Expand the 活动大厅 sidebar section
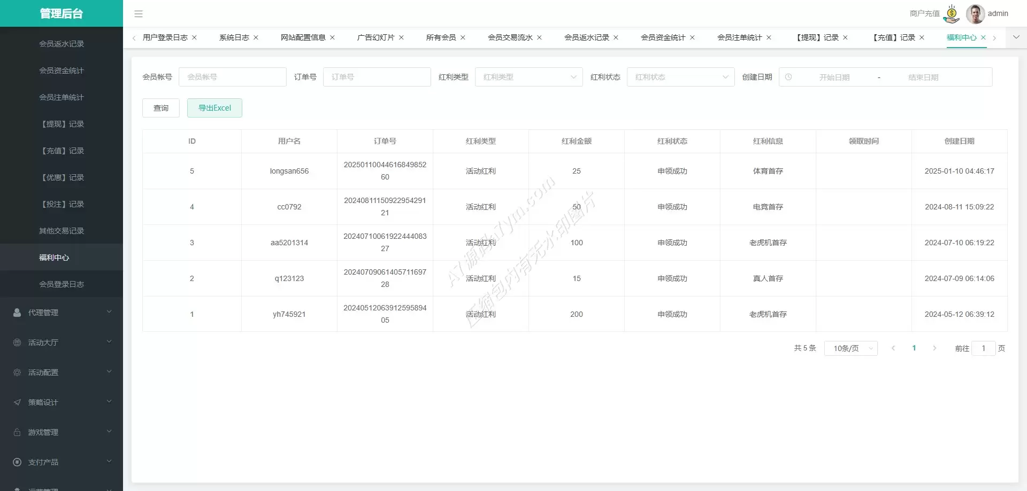Viewport: 1027px width, 491px height. point(62,342)
